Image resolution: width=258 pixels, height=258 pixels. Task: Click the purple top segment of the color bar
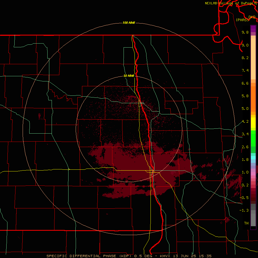point(253,28)
